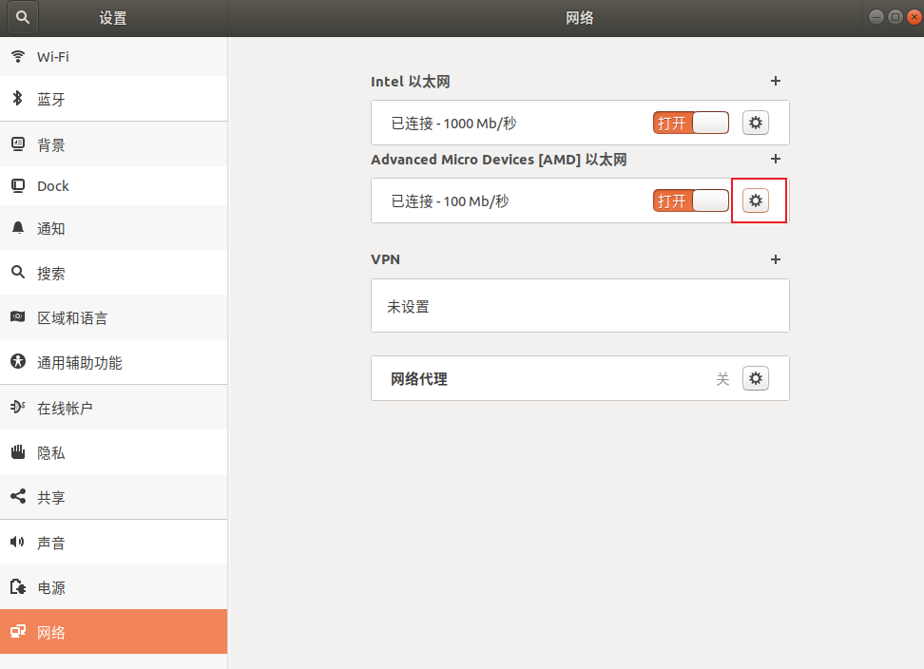Click the 已连接 - 100 Mb/秒 status
924x669 pixels.
(451, 201)
